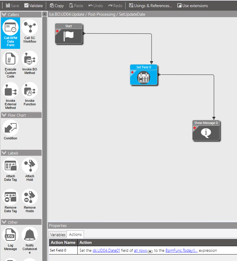
Task: Click the palette vertical scrollbar track
Action: 45,139
